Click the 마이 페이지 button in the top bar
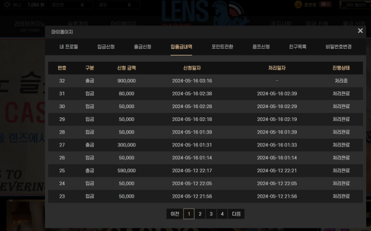Image resolution: width=371 pixels, height=231 pixels. click(354, 5)
